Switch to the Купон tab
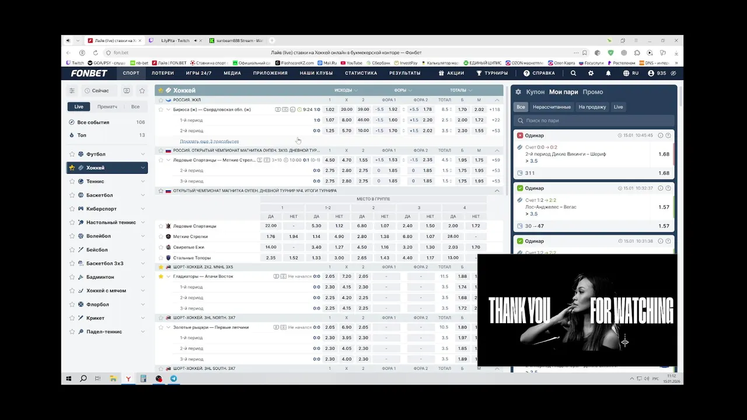Viewport: 747px width, 420px height. [535, 92]
